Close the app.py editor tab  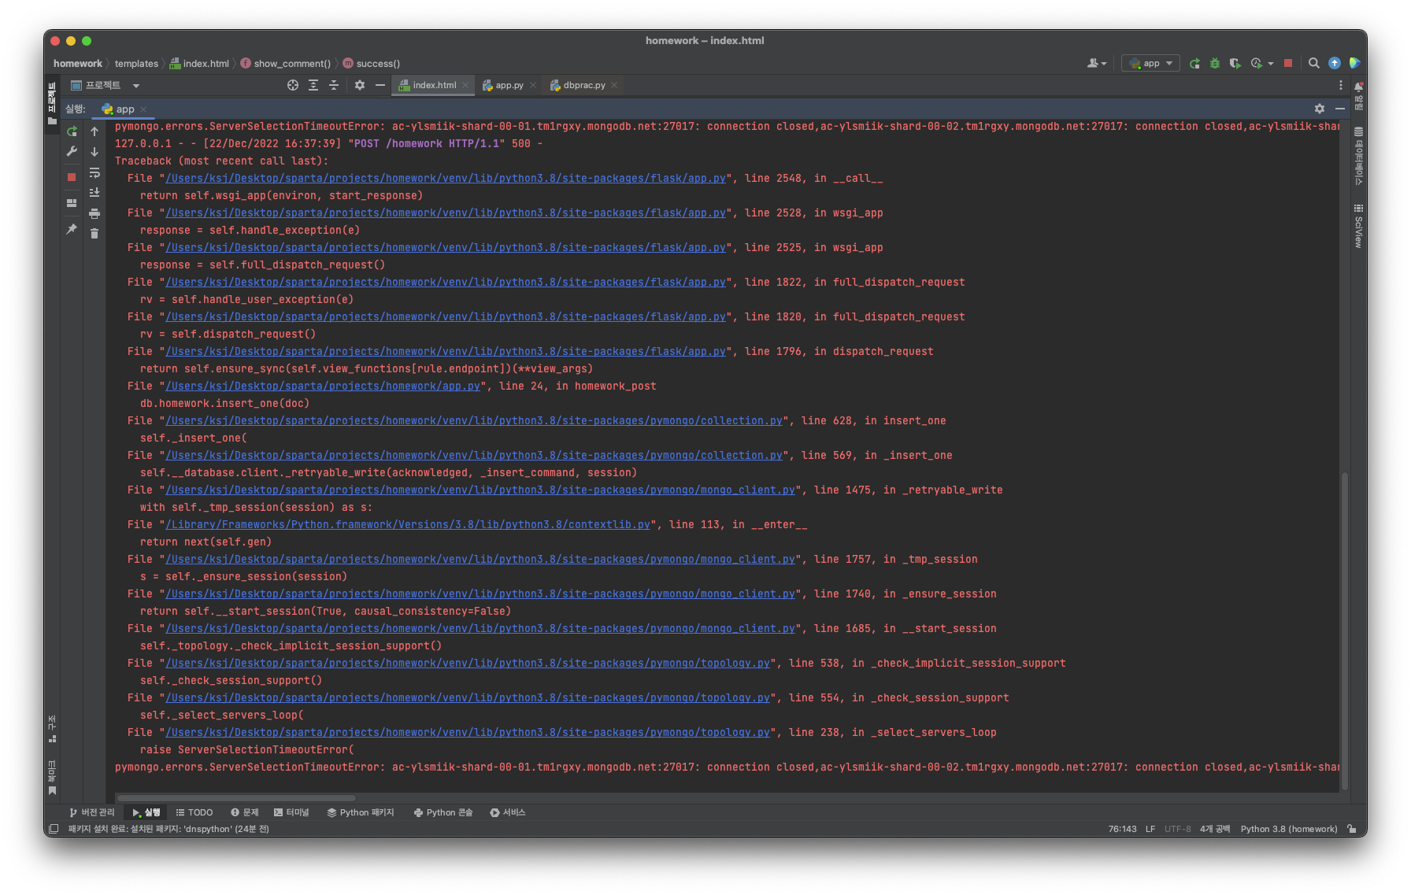[533, 85]
